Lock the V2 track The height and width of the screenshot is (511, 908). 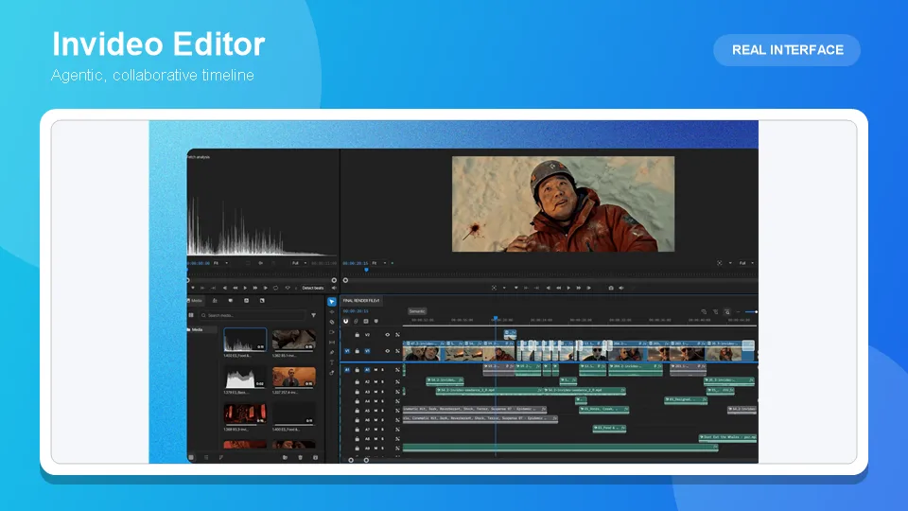[x=358, y=335]
